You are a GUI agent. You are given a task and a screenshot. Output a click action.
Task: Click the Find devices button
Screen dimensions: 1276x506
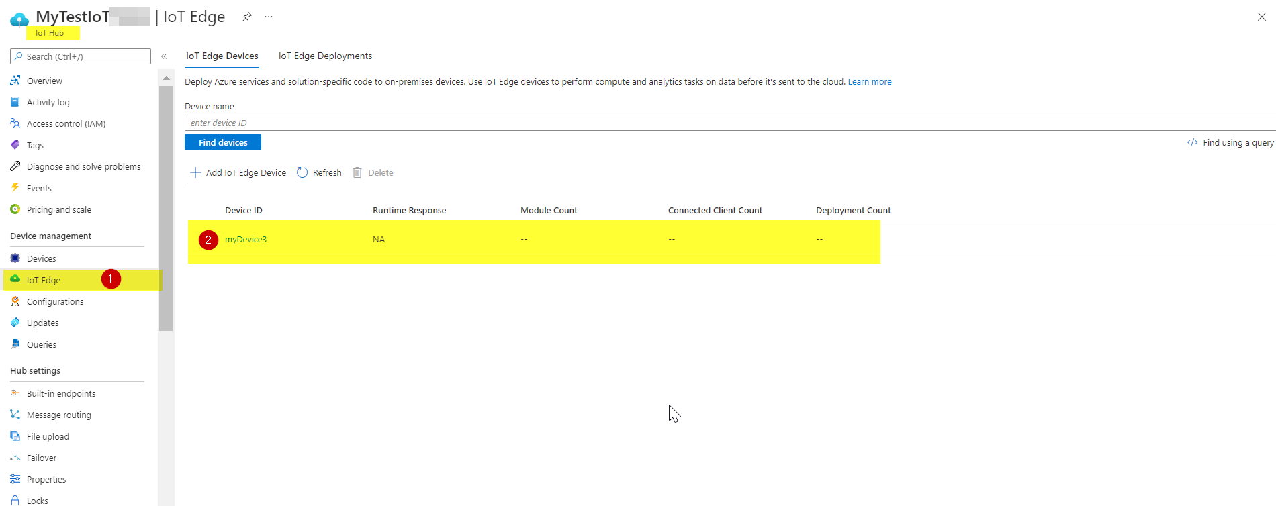[x=223, y=142]
